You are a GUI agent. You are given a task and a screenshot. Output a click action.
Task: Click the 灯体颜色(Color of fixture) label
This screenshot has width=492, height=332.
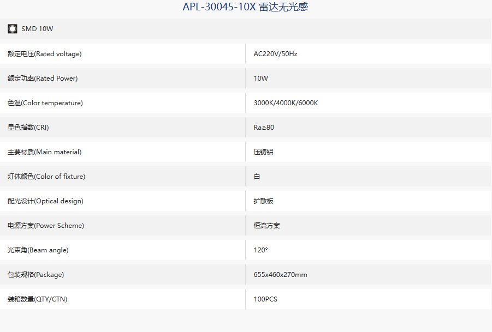pos(46,176)
